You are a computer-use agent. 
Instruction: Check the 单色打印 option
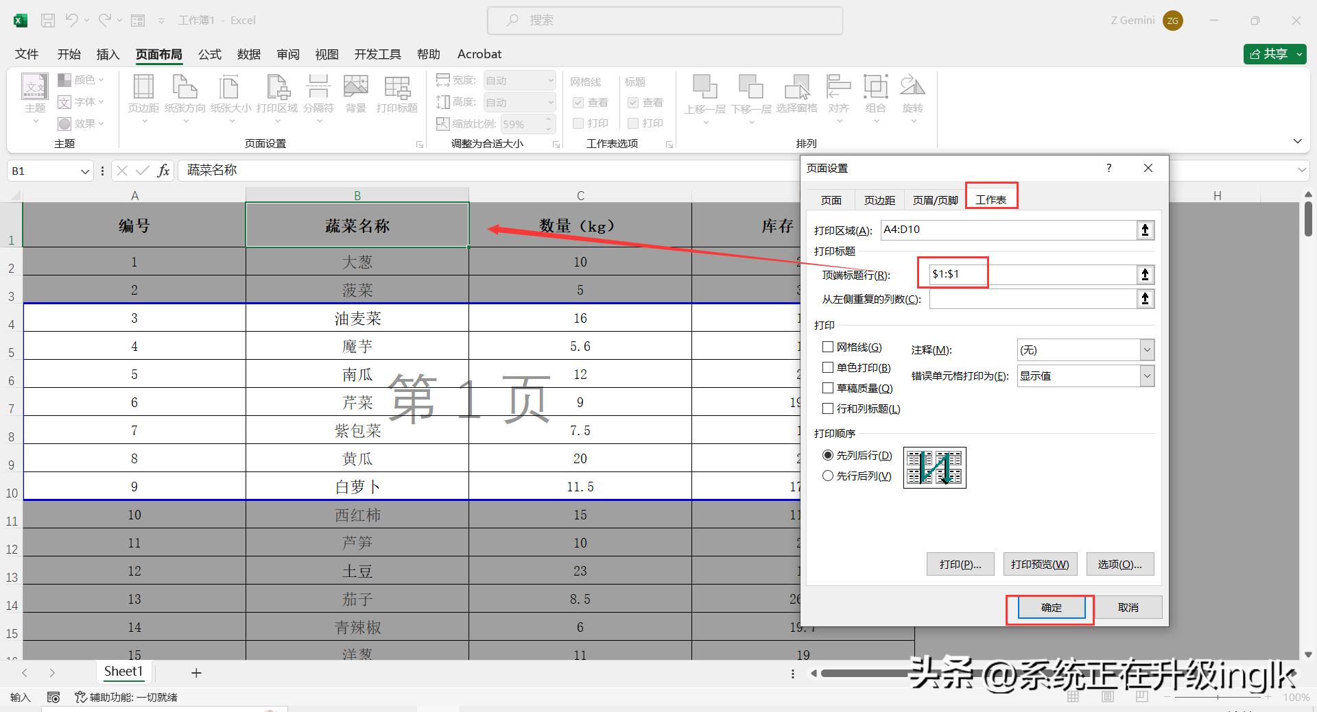coord(828,368)
